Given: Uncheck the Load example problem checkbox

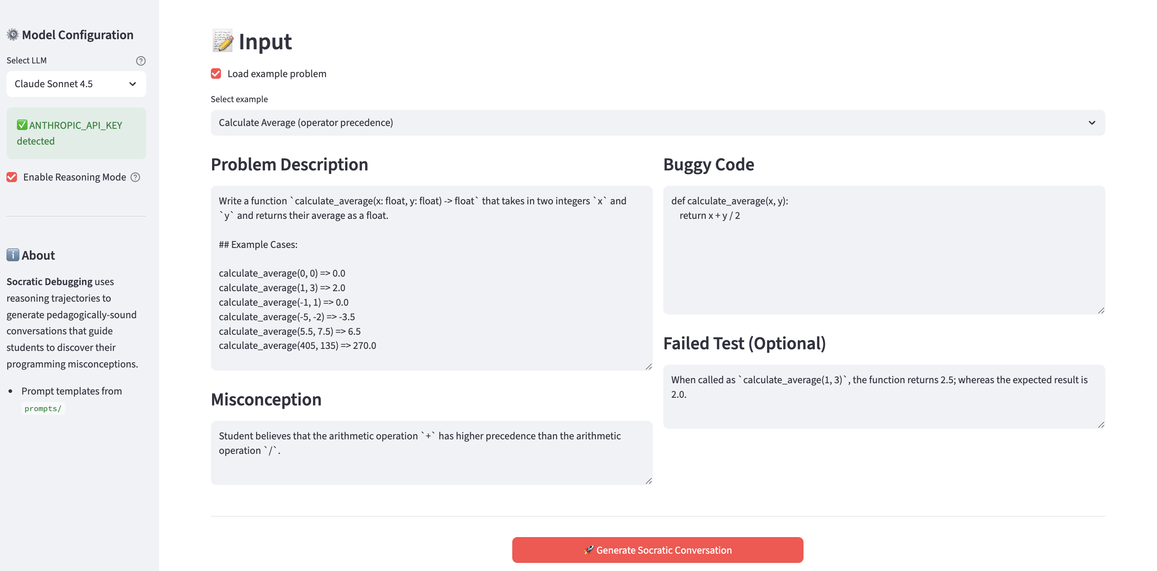Looking at the screenshot, I should [216, 73].
